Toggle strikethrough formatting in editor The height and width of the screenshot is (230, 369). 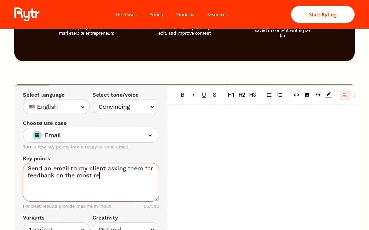[x=214, y=95]
